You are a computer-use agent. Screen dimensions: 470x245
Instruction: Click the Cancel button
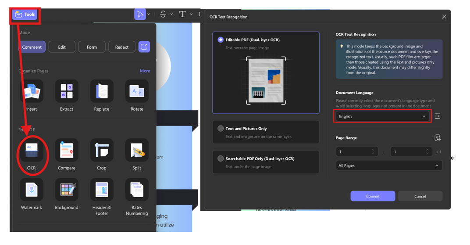(x=420, y=196)
